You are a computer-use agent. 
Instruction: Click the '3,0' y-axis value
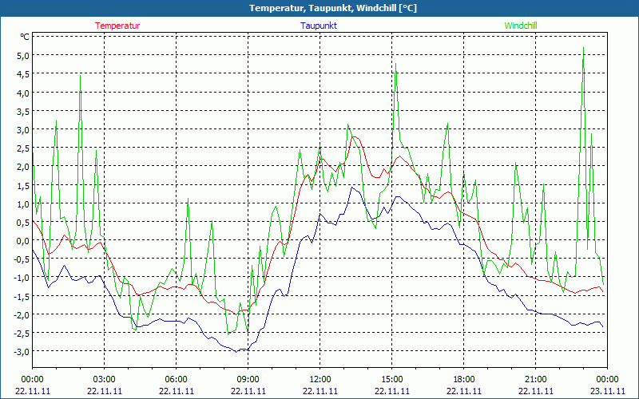(23, 130)
